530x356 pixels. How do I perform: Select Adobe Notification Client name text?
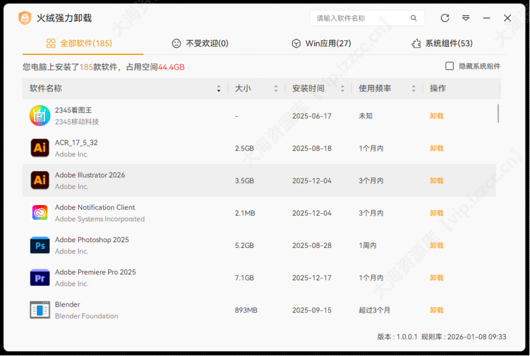pyautogui.click(x=95, y=207)
